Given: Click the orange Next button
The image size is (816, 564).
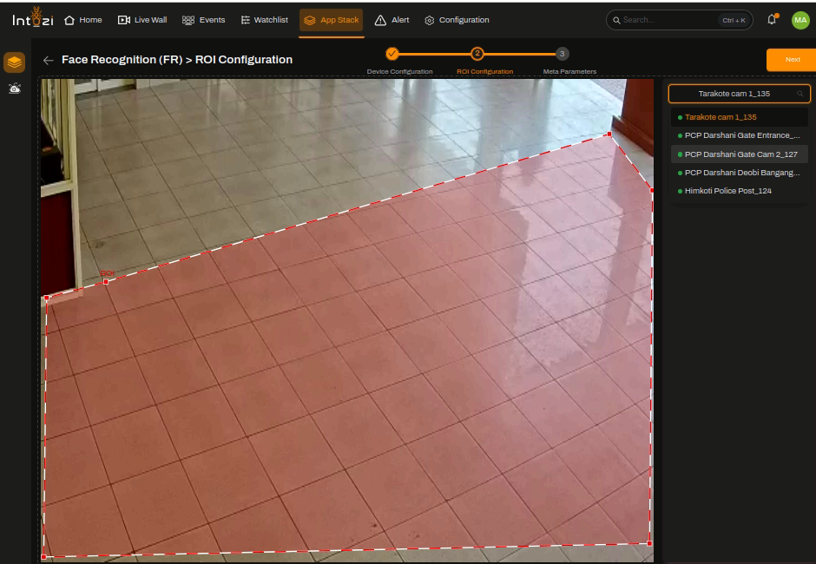Looking at the screenshot, I should coord(791,60).
